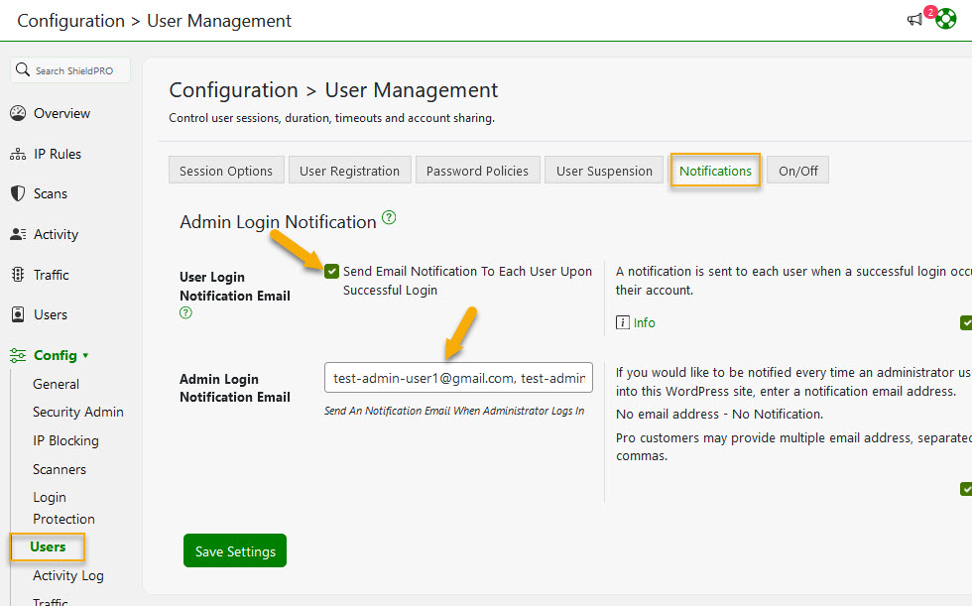Open Activity from the sidebar icon

[17, 234]
